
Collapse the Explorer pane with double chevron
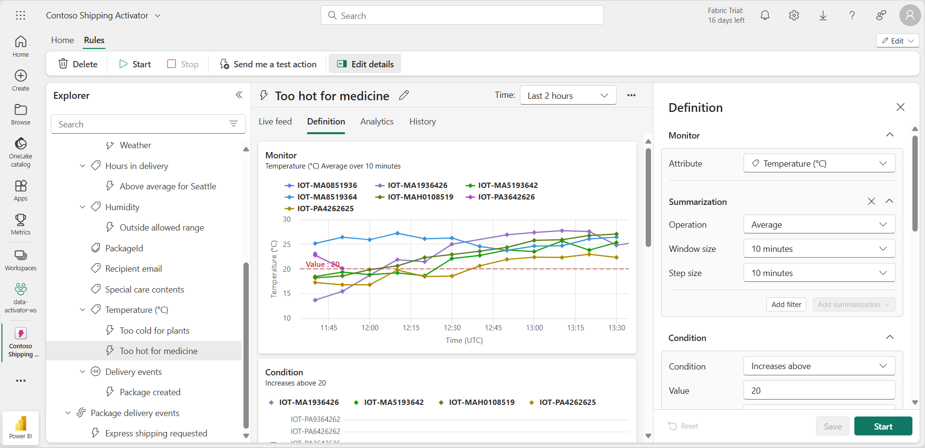pos(239,95)
